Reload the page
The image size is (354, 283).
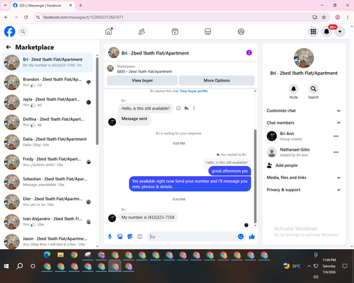tap(26, 17)
